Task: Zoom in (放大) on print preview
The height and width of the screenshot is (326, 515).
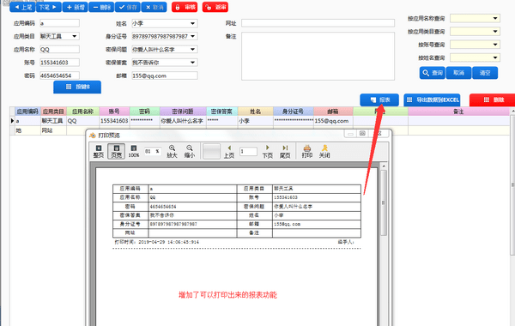Action: click(172, 151)
